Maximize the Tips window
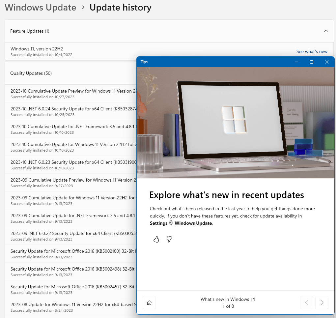Viewport: 336px width, 318px height. [312, 62]
